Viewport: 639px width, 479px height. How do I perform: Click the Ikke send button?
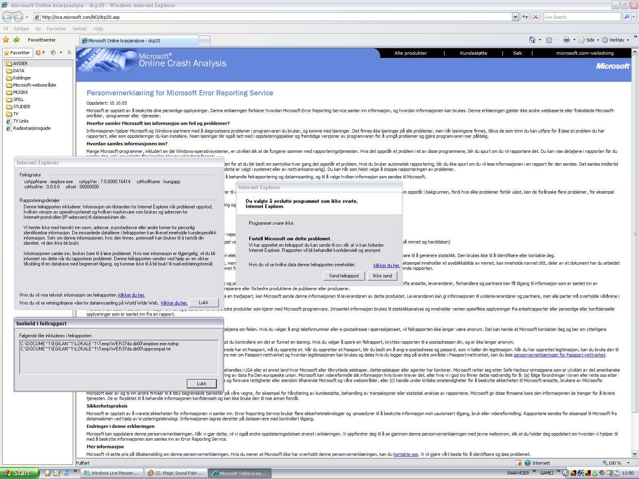pyautogui.click(x=382, y=276)
